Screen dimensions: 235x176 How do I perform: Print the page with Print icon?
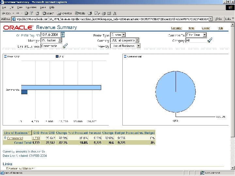point(103,13)
